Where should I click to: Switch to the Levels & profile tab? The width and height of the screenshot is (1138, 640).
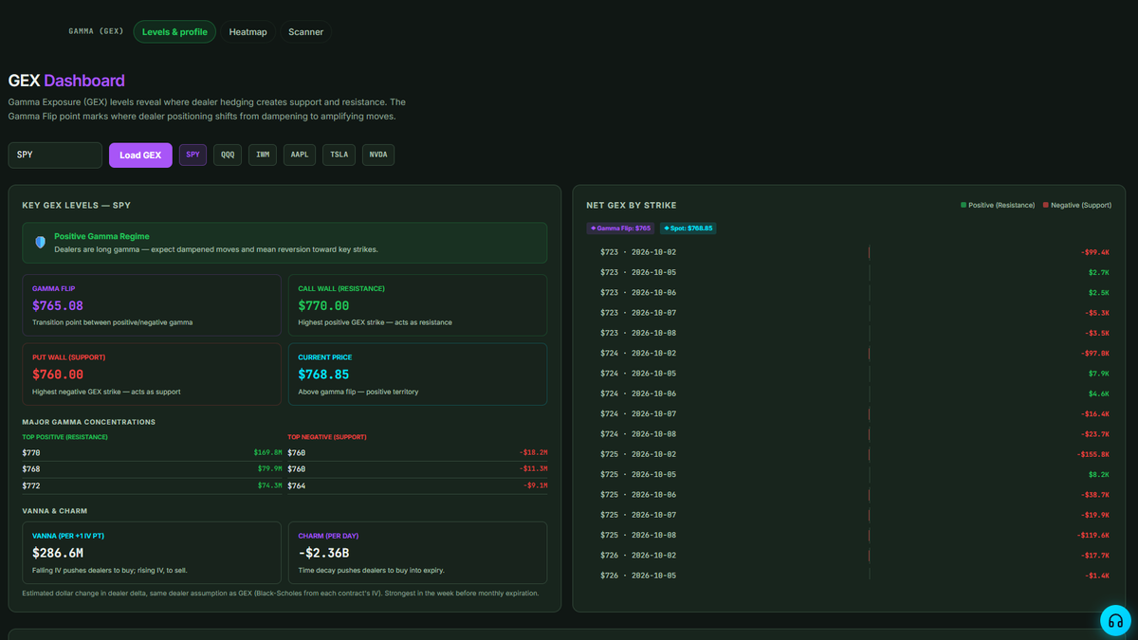174,32
